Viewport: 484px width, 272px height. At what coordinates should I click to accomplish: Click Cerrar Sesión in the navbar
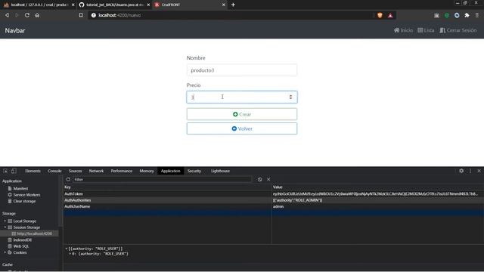click(x=458, y=30)
